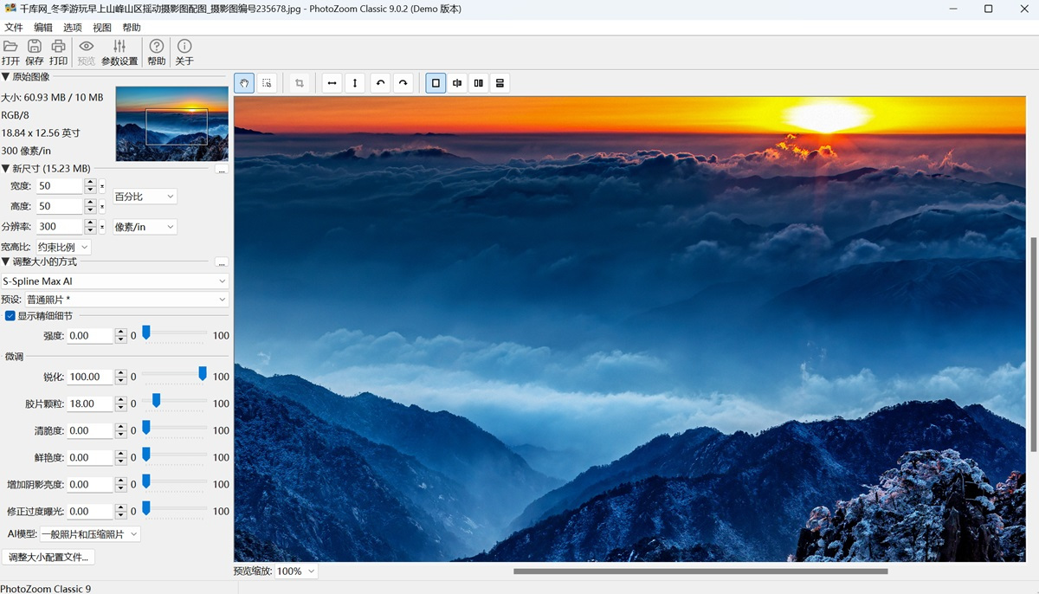Image resolution: width=1039 pixels, height=594 pixels.
Task: Select the rectangular selection tool
Action: click(x=267, y=83)
